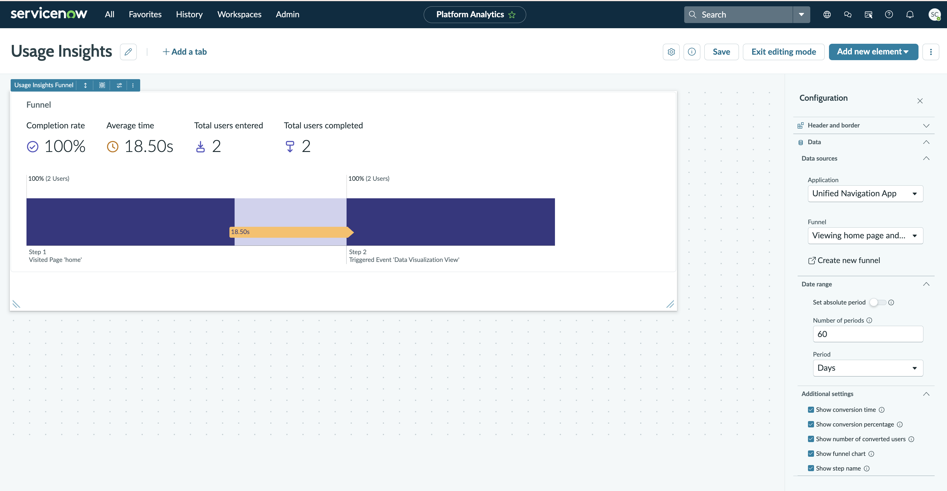Open widget toolbar kebab menu
947x491 pixels.
click(133, 85)
